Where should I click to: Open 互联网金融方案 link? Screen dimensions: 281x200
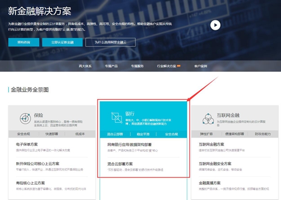212,144
